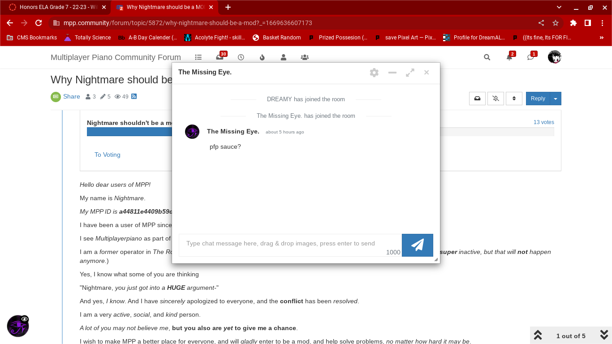Click the 1 out of 5 post indicator
This screenshot has height=344, width=612.
[x=571, y=336]
